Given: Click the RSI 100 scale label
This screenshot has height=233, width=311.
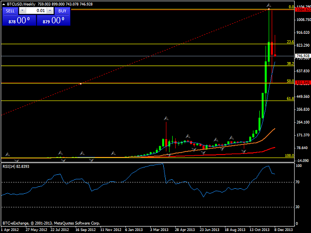Looking at the screenshot, I should click(299, 165).
